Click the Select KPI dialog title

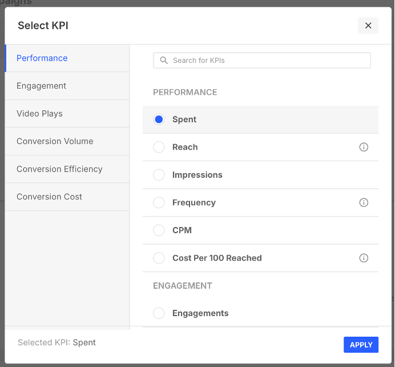point(43,26)
